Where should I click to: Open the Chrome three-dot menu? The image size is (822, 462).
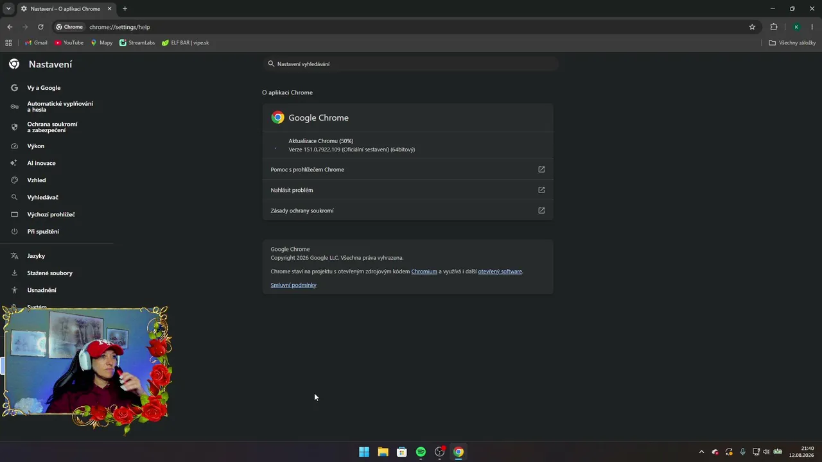(x=812, y=27)
